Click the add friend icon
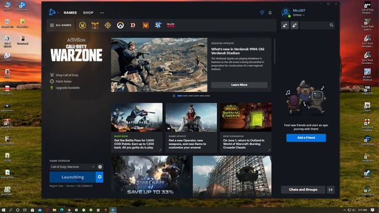Viewport: 379px width, 213px height. click(285, 25)
